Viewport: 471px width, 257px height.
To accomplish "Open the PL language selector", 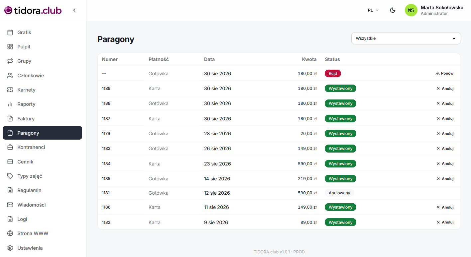I will coord(373,10).
